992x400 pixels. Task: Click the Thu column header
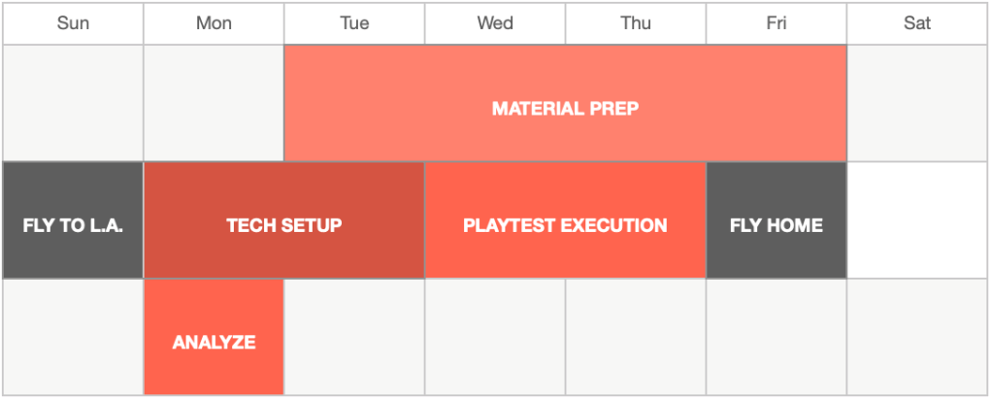[x=636, y=23]
